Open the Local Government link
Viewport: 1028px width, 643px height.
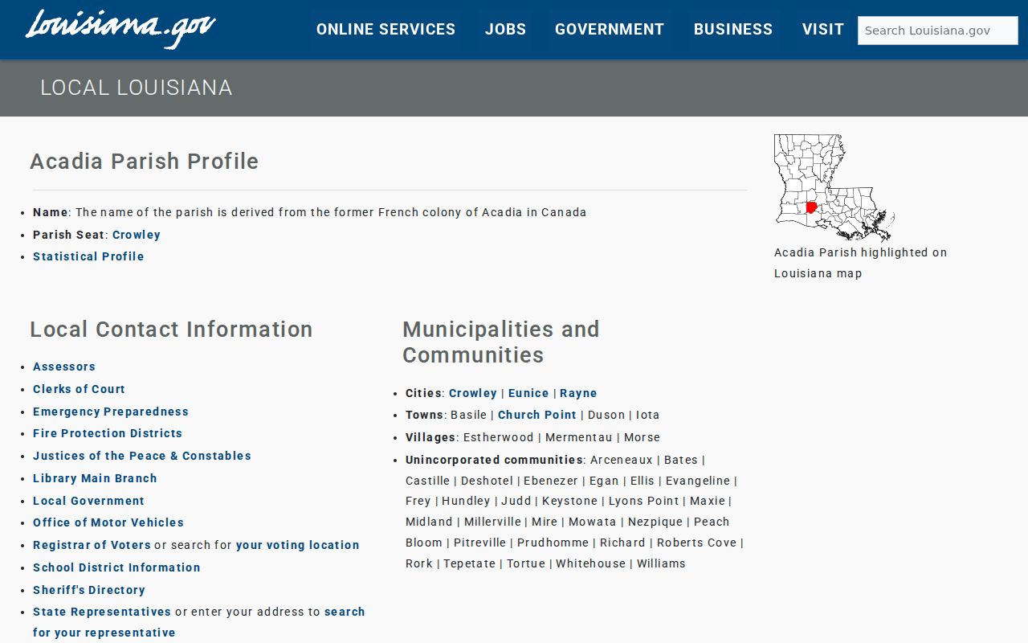click(88, 501)
